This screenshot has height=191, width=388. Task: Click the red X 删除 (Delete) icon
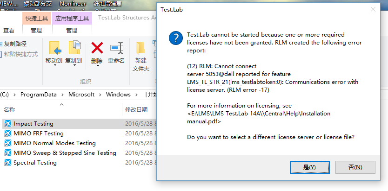pos(97,48)
